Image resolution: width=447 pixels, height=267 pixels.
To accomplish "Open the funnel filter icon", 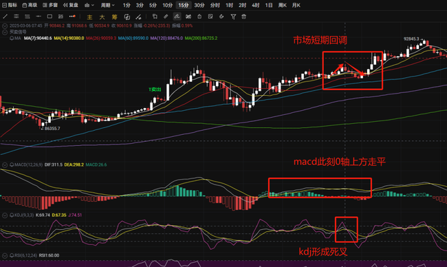I will click(x=233, y=17).
